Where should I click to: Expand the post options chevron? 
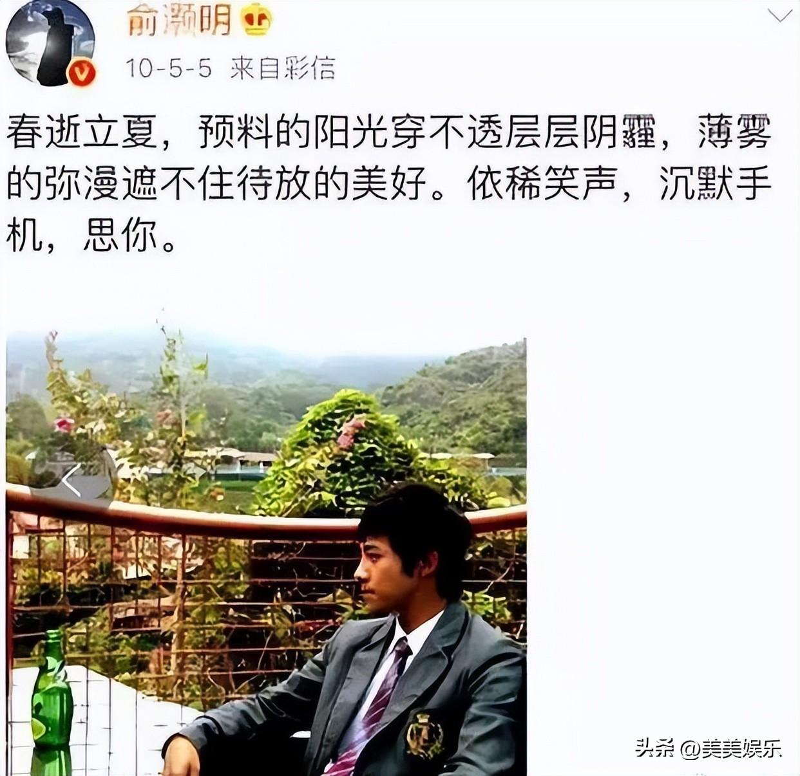779,15
